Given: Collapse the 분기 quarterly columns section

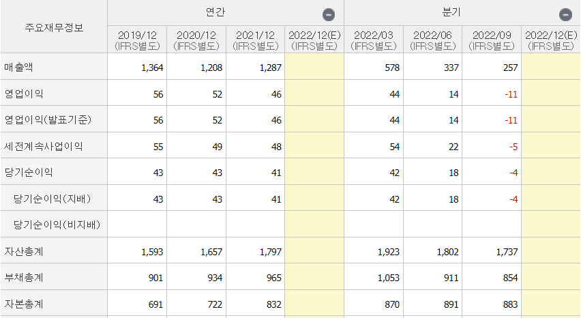Looking at the screenshot, I should [565, 14].
